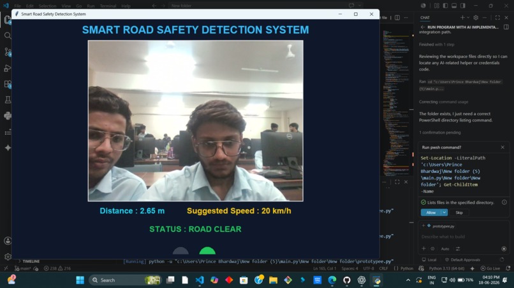
Task: Click the Describe what to build input
Action: click(x=464, y=237)
